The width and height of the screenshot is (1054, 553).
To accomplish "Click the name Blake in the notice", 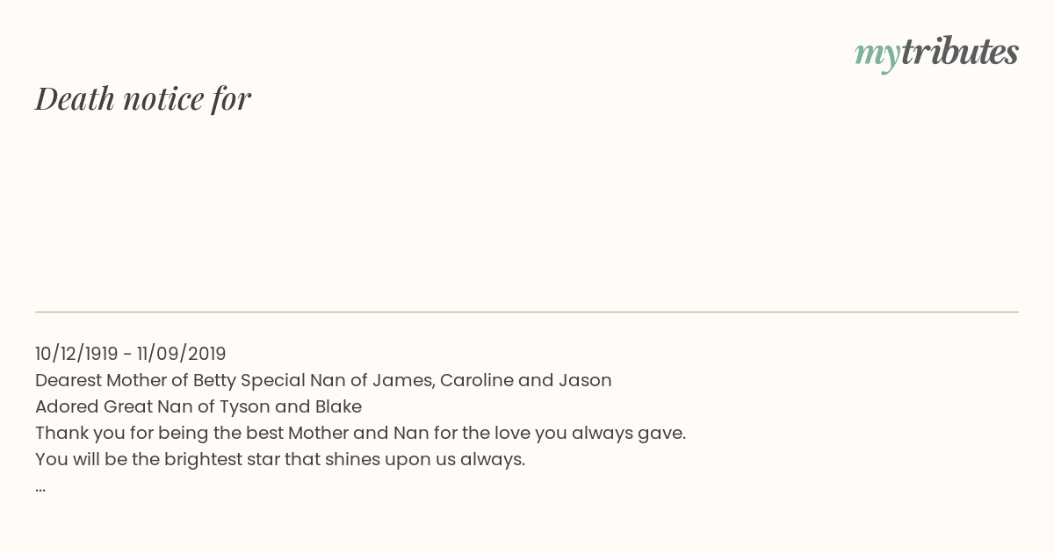I will tap(338, 406).
